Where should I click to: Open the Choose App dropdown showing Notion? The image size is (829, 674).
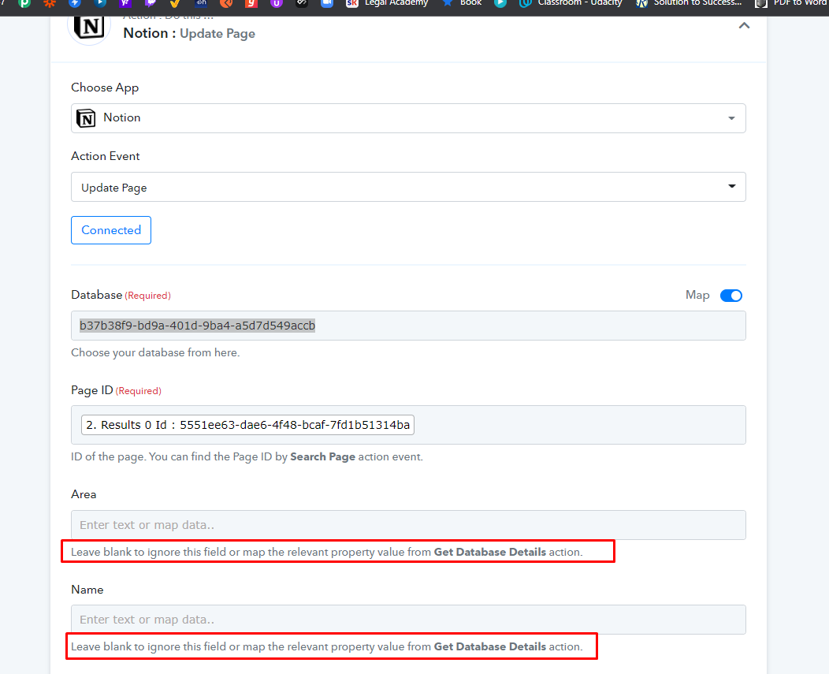pos(408,118)
